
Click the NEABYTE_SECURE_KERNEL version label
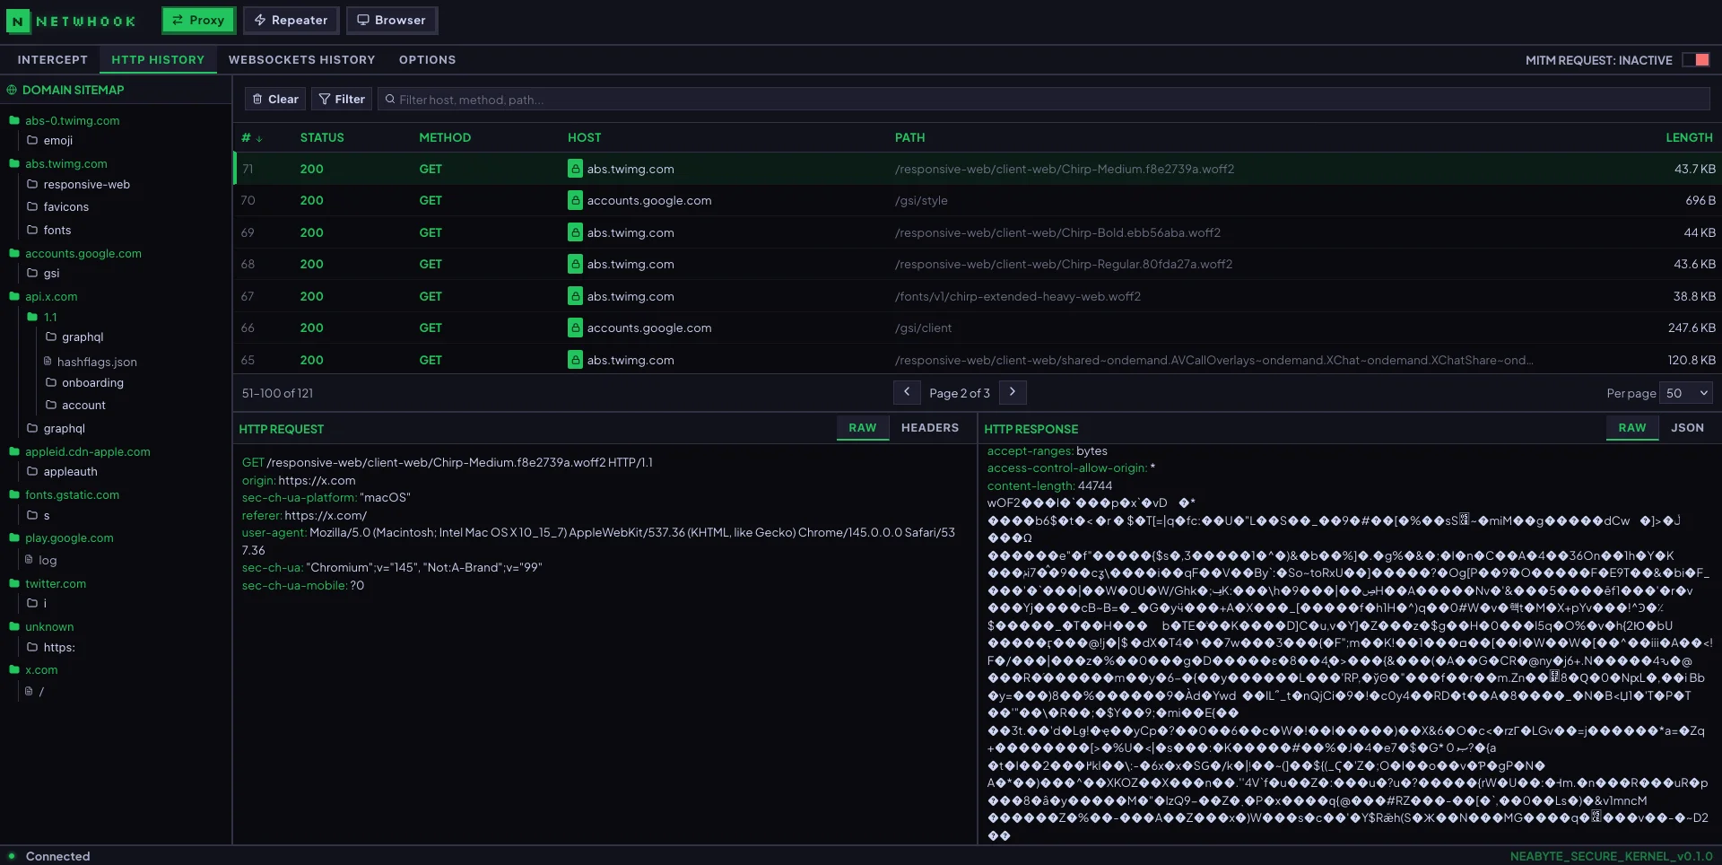coord(1612,856)
